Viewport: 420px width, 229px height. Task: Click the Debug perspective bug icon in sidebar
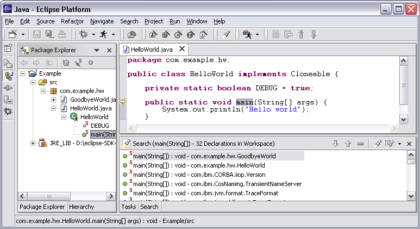pos(8,112)
